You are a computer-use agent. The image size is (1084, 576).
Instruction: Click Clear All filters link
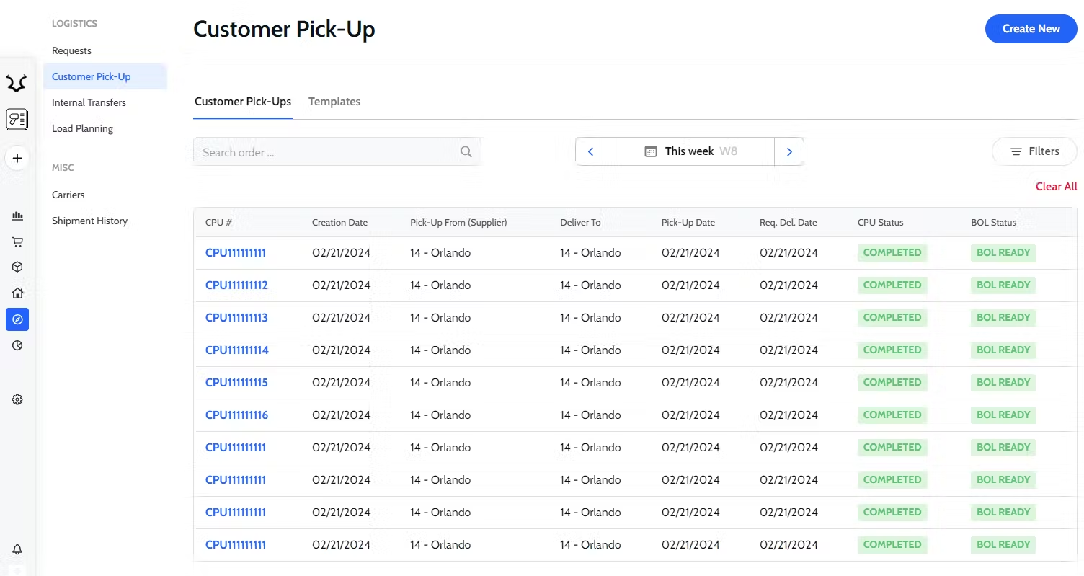[1056, 187]
